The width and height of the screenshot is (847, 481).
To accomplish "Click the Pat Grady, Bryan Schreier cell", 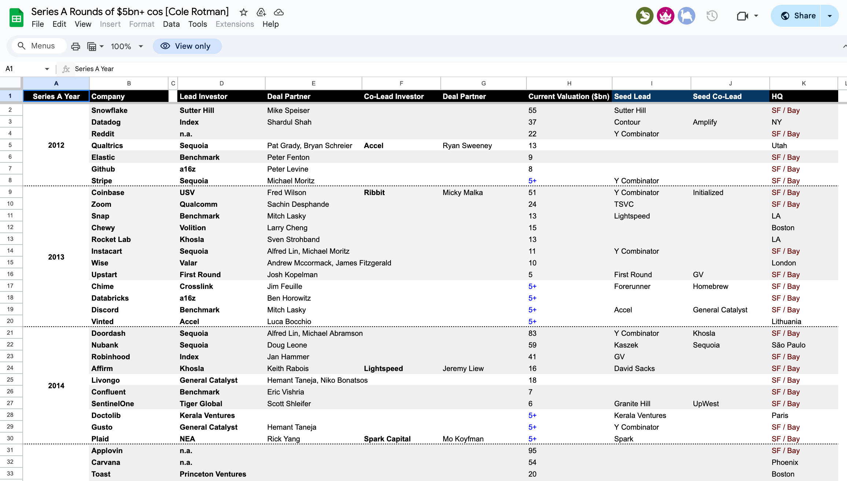I will click(314, 146).
